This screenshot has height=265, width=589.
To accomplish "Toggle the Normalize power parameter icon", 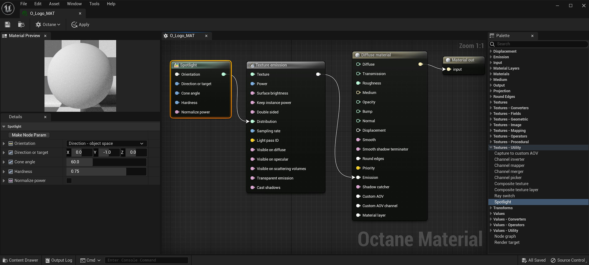I will [11, 180].
